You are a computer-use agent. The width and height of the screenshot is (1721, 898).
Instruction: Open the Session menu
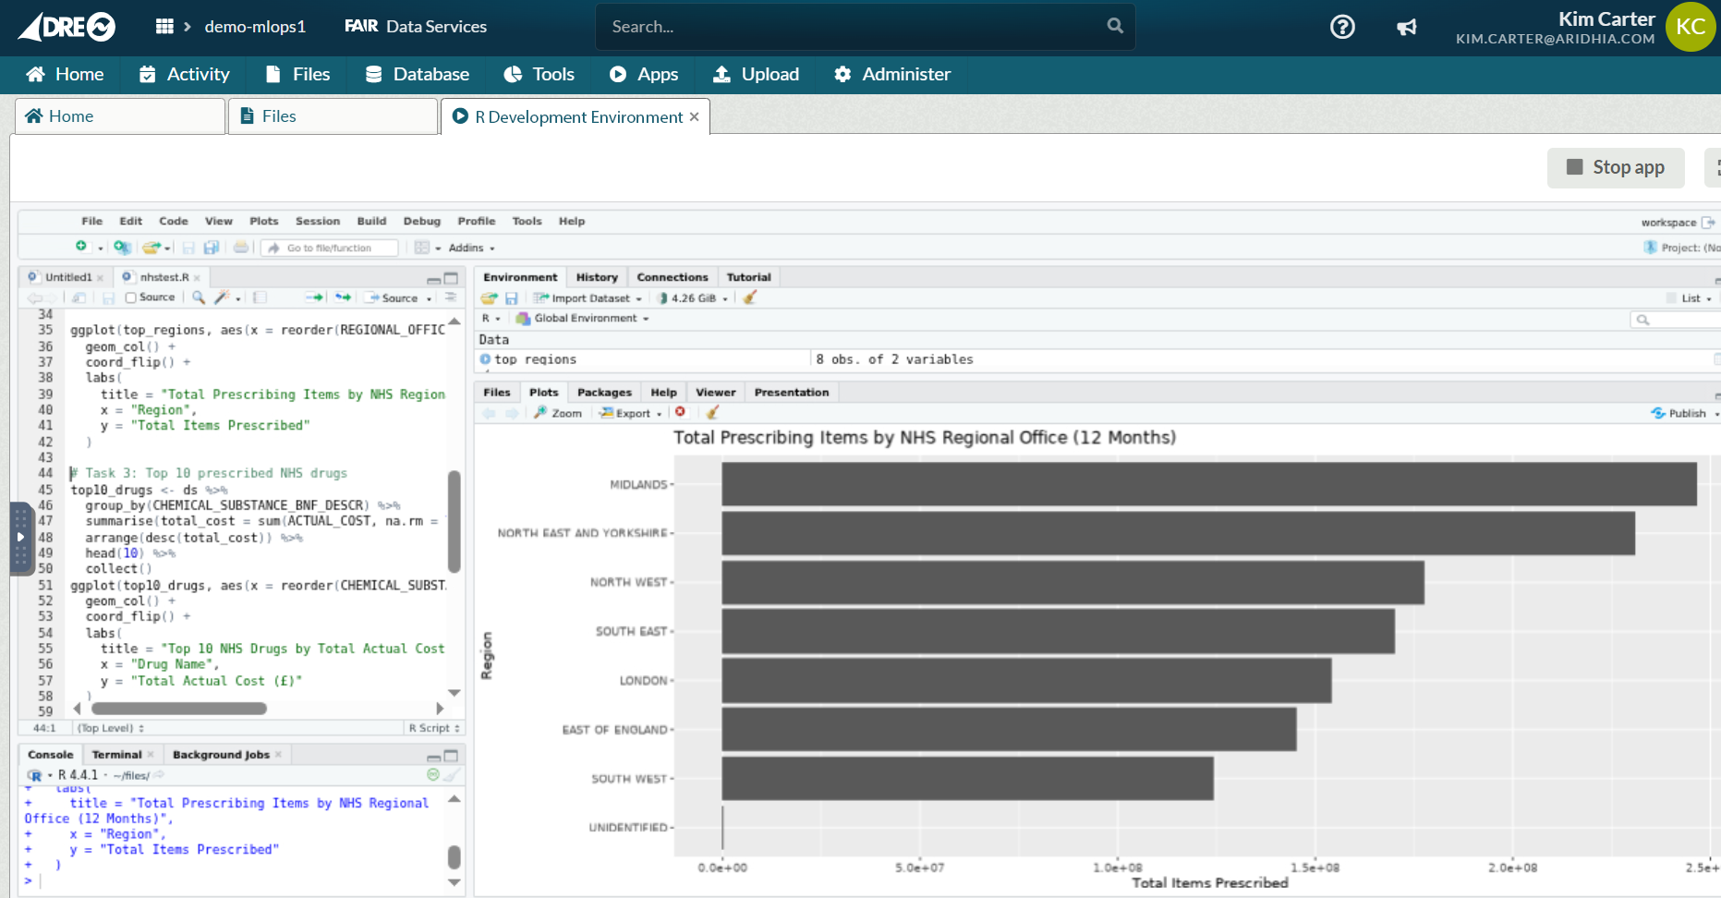click(318, 222)
